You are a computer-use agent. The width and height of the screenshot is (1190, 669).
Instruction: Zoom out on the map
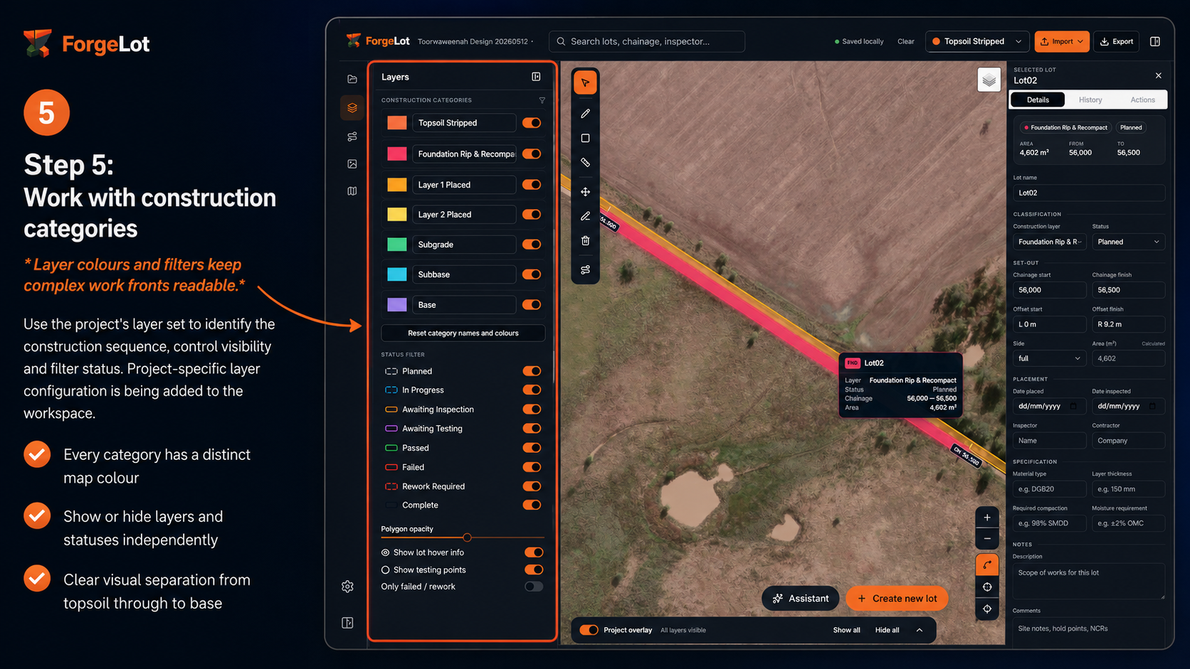point(987,539)
